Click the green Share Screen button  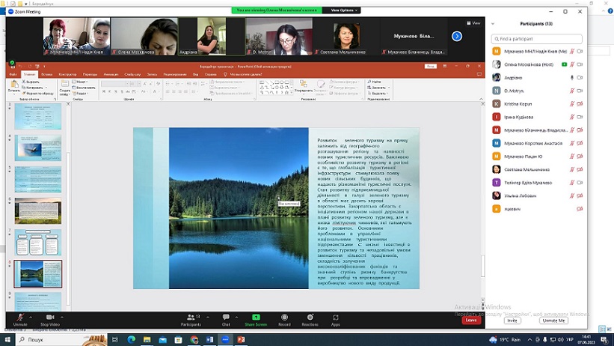click(256, 320)
